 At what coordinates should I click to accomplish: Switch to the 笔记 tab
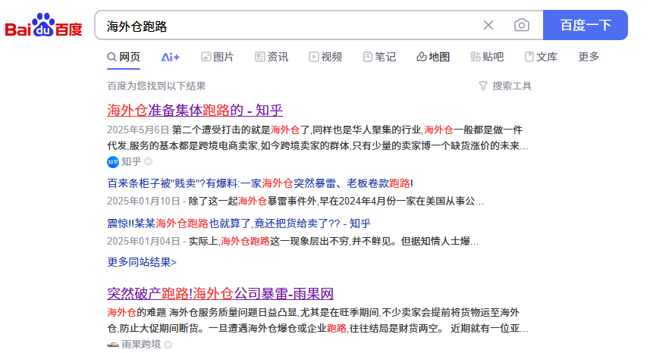[x=379, y=57]
